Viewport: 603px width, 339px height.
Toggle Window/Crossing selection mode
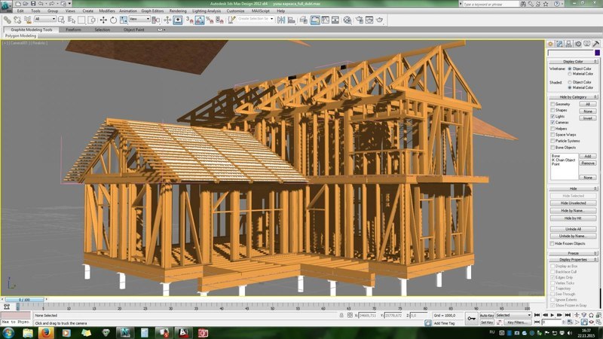coord(91,20)
